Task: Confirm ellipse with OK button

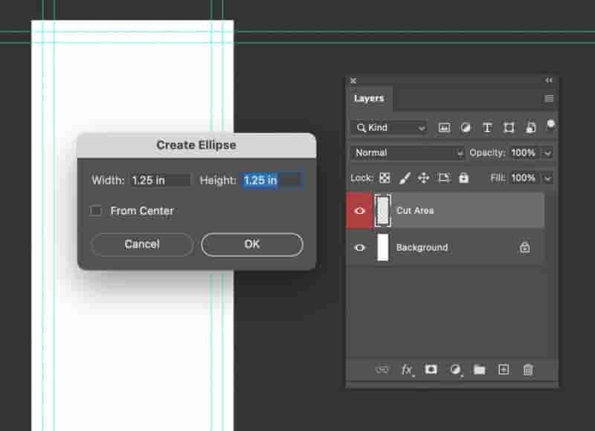Action: (252, 244)
